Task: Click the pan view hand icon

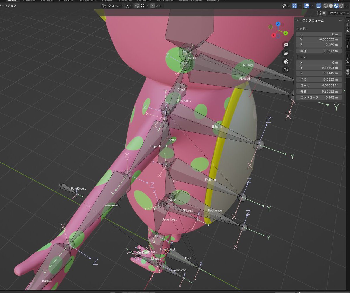Action: point(286,53)
